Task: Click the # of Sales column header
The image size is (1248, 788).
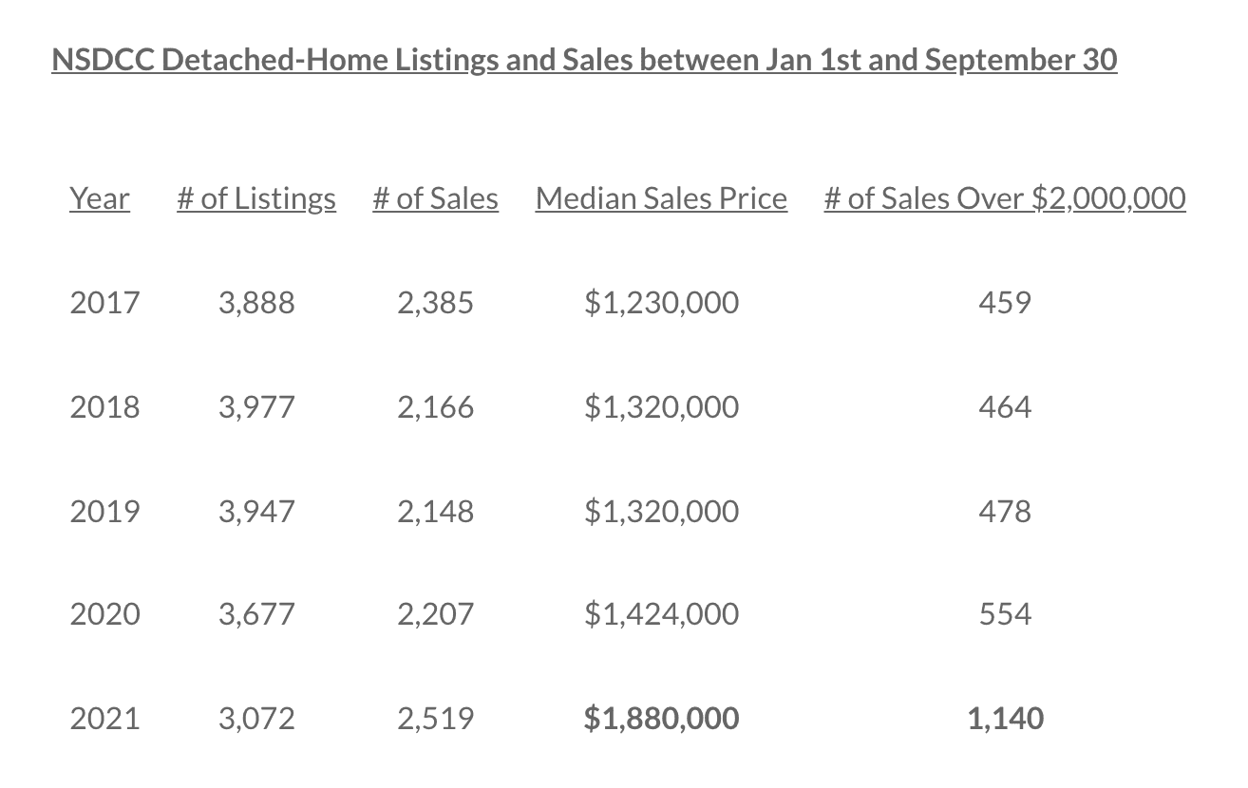Action: coord(436,198)
